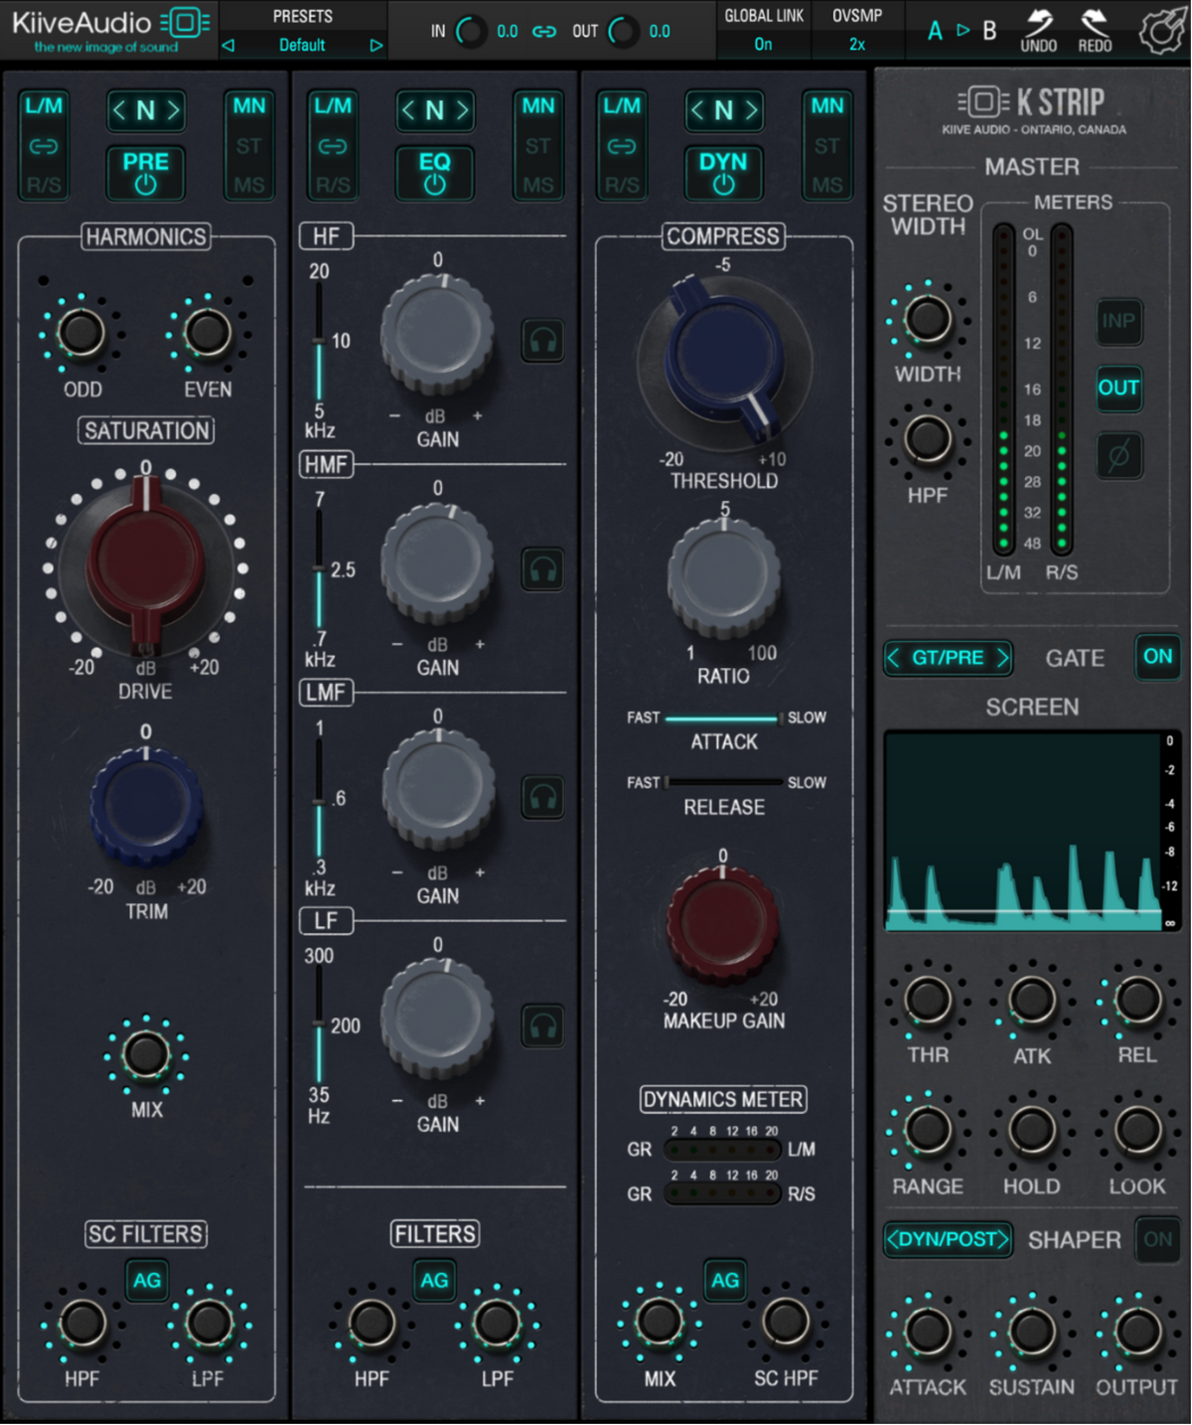Click the PRE module link icon
Image resolution: width=1192 pixels, height=1425 pixels.
click(x=43, y=146)
